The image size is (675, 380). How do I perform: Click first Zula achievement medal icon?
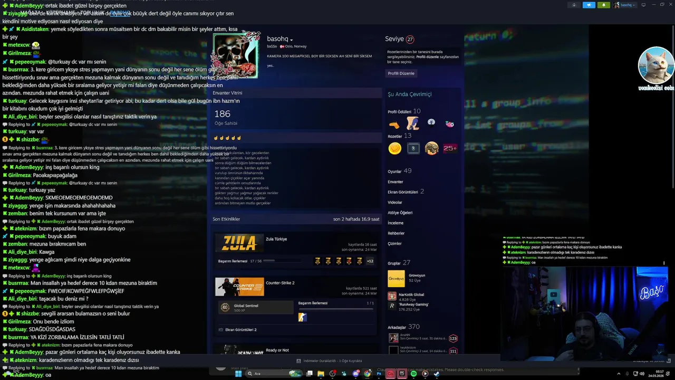pyautogui.click(x=317, y=261)
